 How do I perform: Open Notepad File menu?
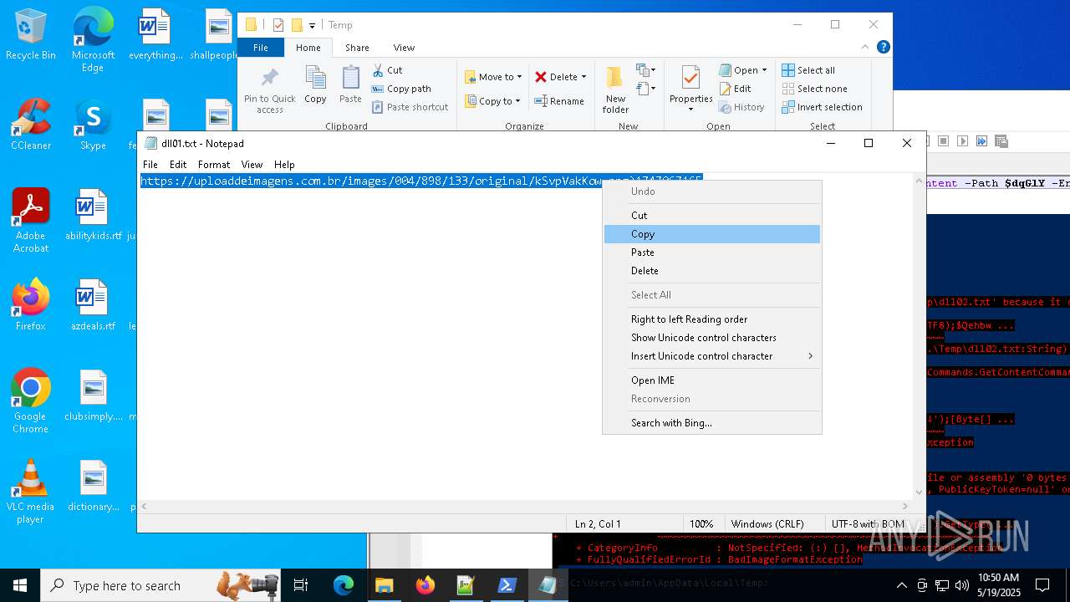pyautogui.click(x=150, y=165)
